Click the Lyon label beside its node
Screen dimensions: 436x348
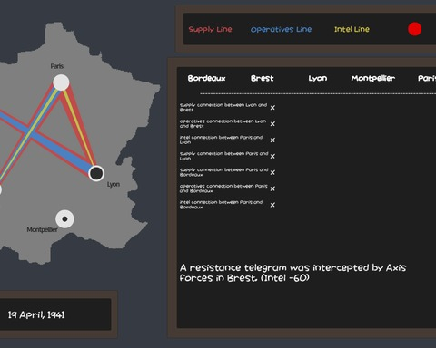pyautogui.click(x=114, y=184)
